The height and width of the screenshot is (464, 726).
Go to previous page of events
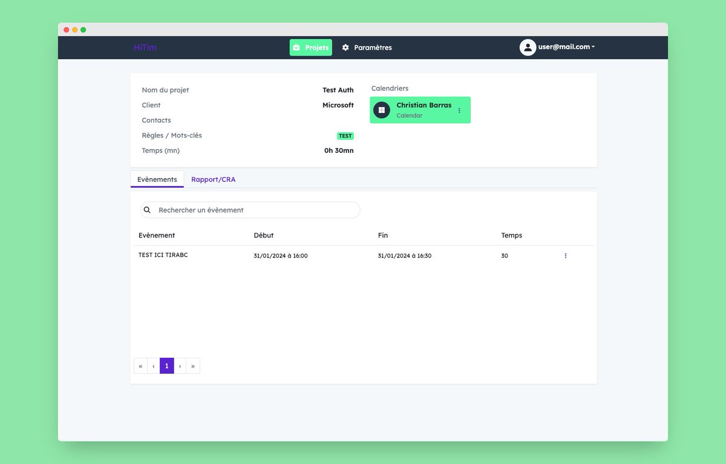point(154,366)
